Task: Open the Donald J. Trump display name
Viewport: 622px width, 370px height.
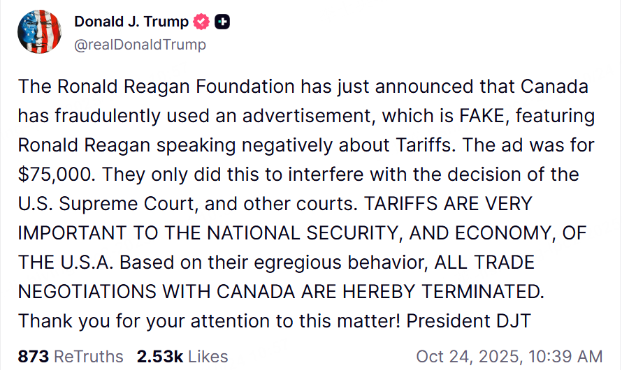Action: click(131, 22)
